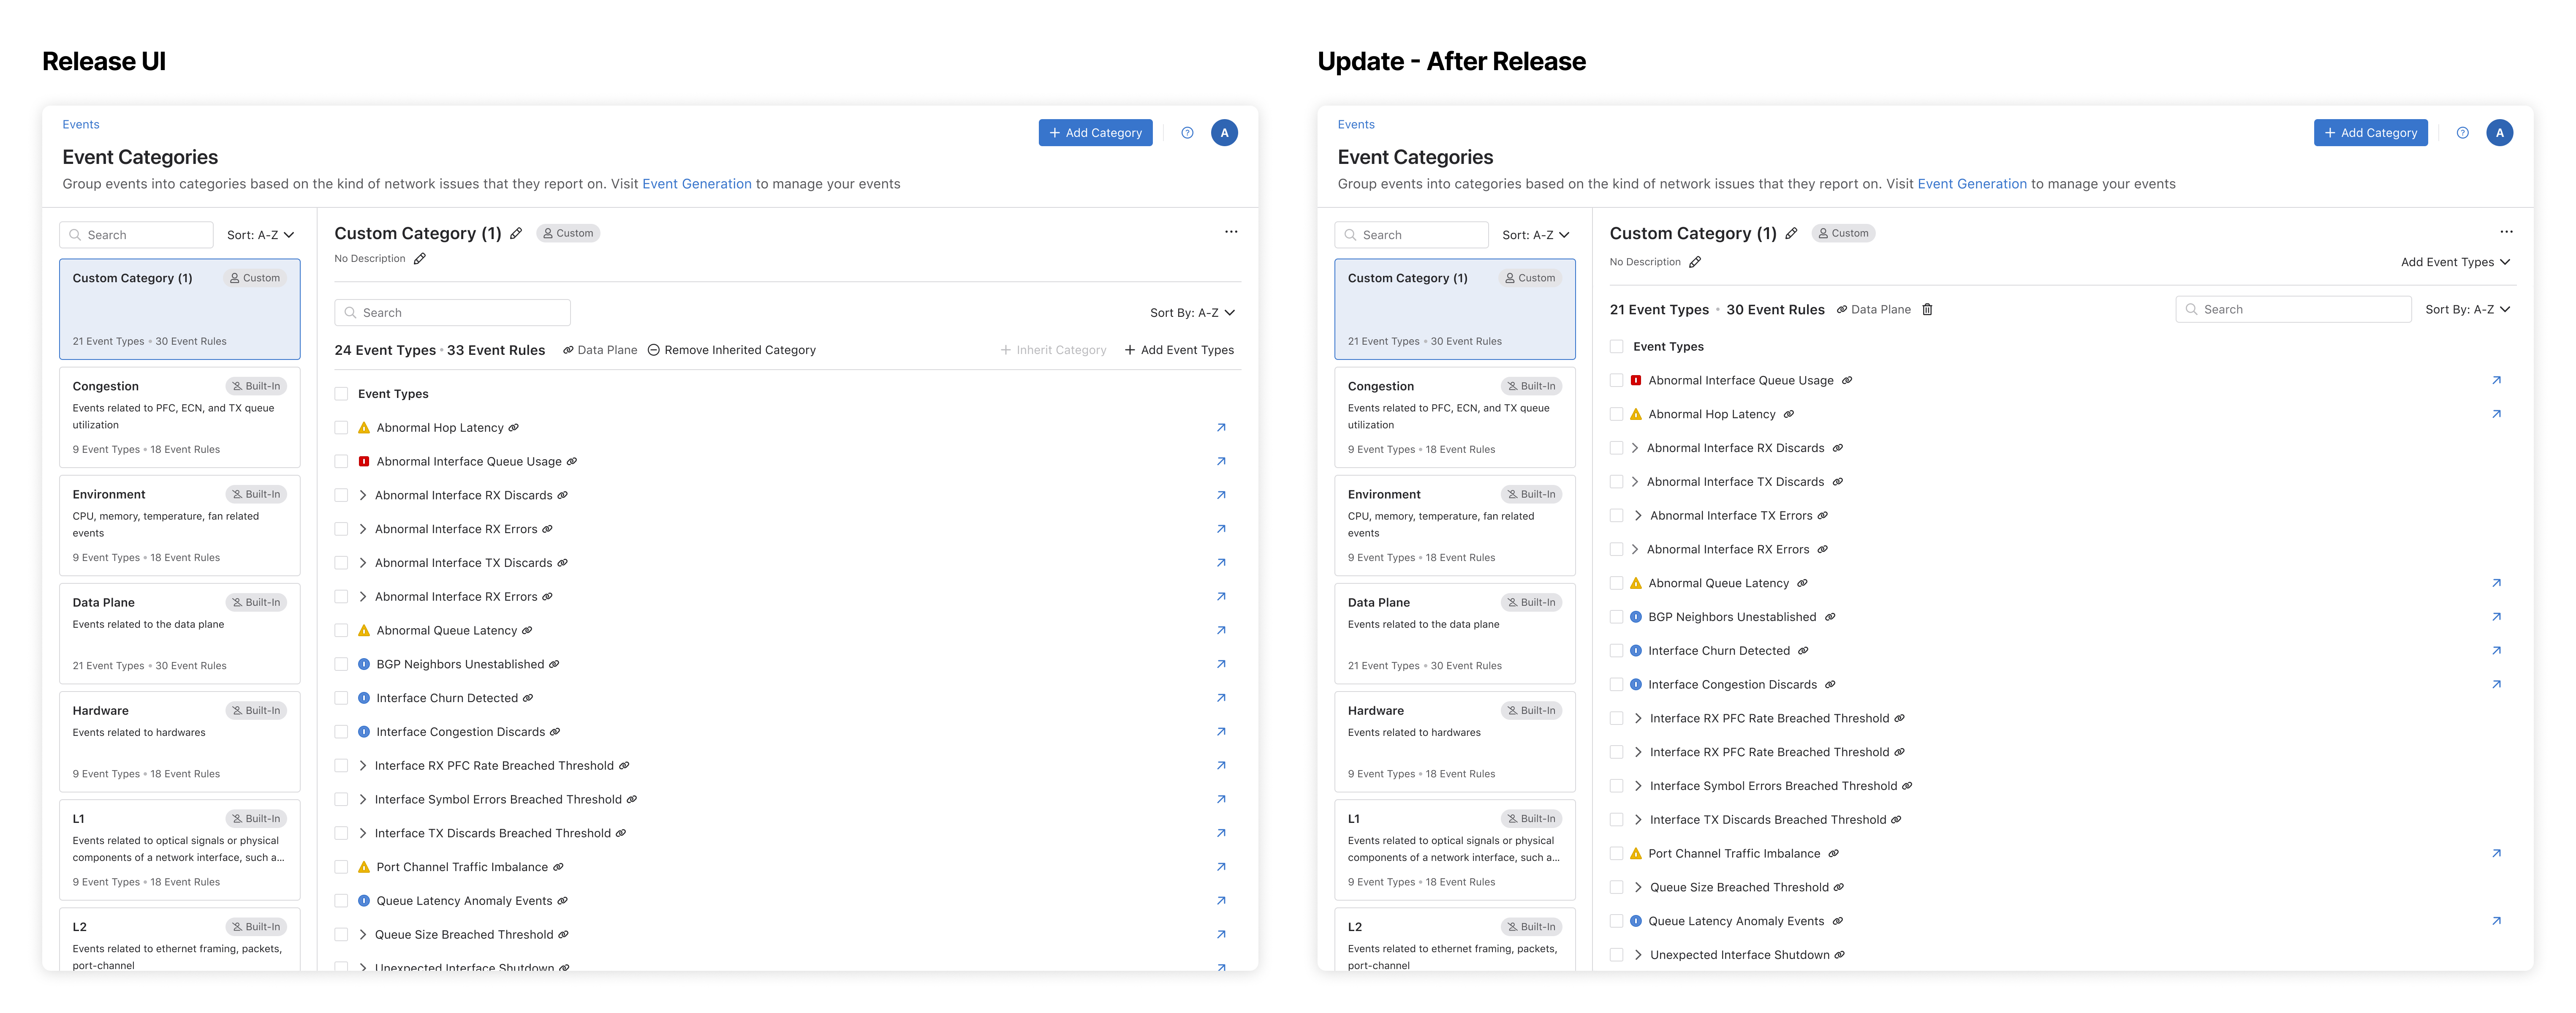Open sidebar Sort: A-Z dropdown in Release UI
Viewport: 2576px width, 1013px height.
pyautogui.click(x=260, y=235)
